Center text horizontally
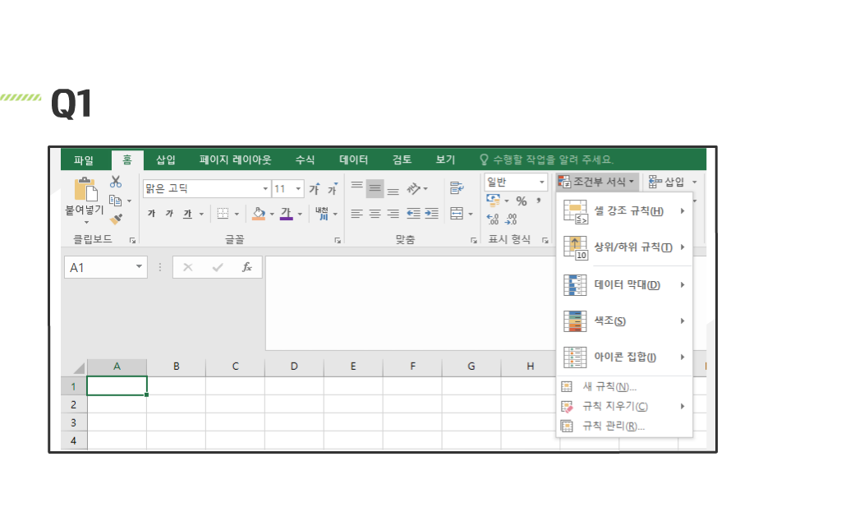 [375, 214]
